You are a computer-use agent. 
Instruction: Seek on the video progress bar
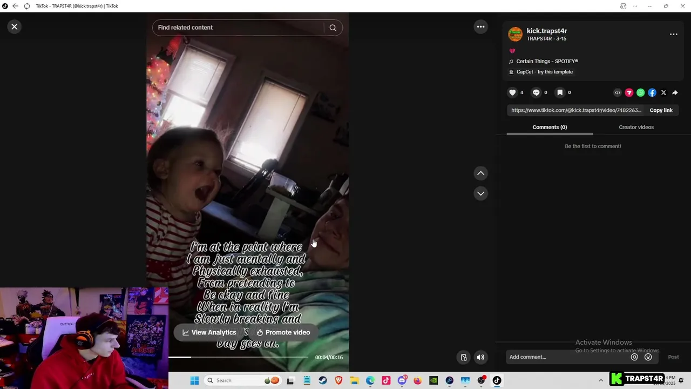[x=238, y=357]
